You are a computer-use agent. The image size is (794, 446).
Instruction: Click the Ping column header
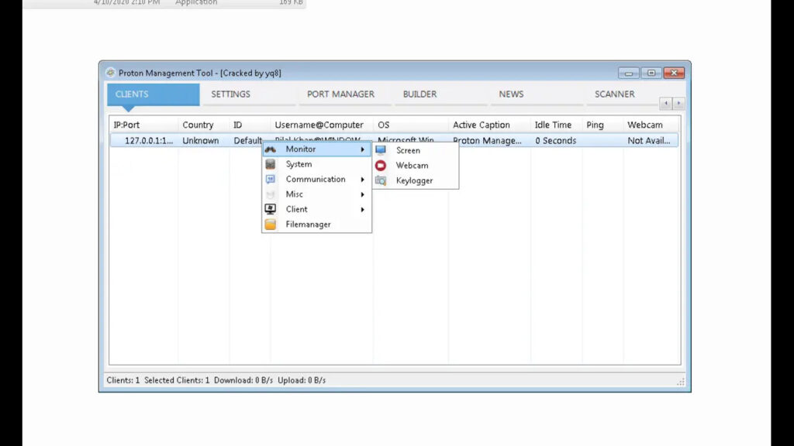pos(602,125)
